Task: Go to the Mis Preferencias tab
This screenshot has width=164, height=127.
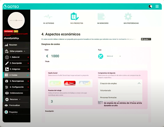Action: (131, 23)
